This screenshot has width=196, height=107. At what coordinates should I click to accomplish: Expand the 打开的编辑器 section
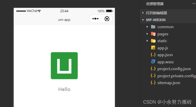143,13
